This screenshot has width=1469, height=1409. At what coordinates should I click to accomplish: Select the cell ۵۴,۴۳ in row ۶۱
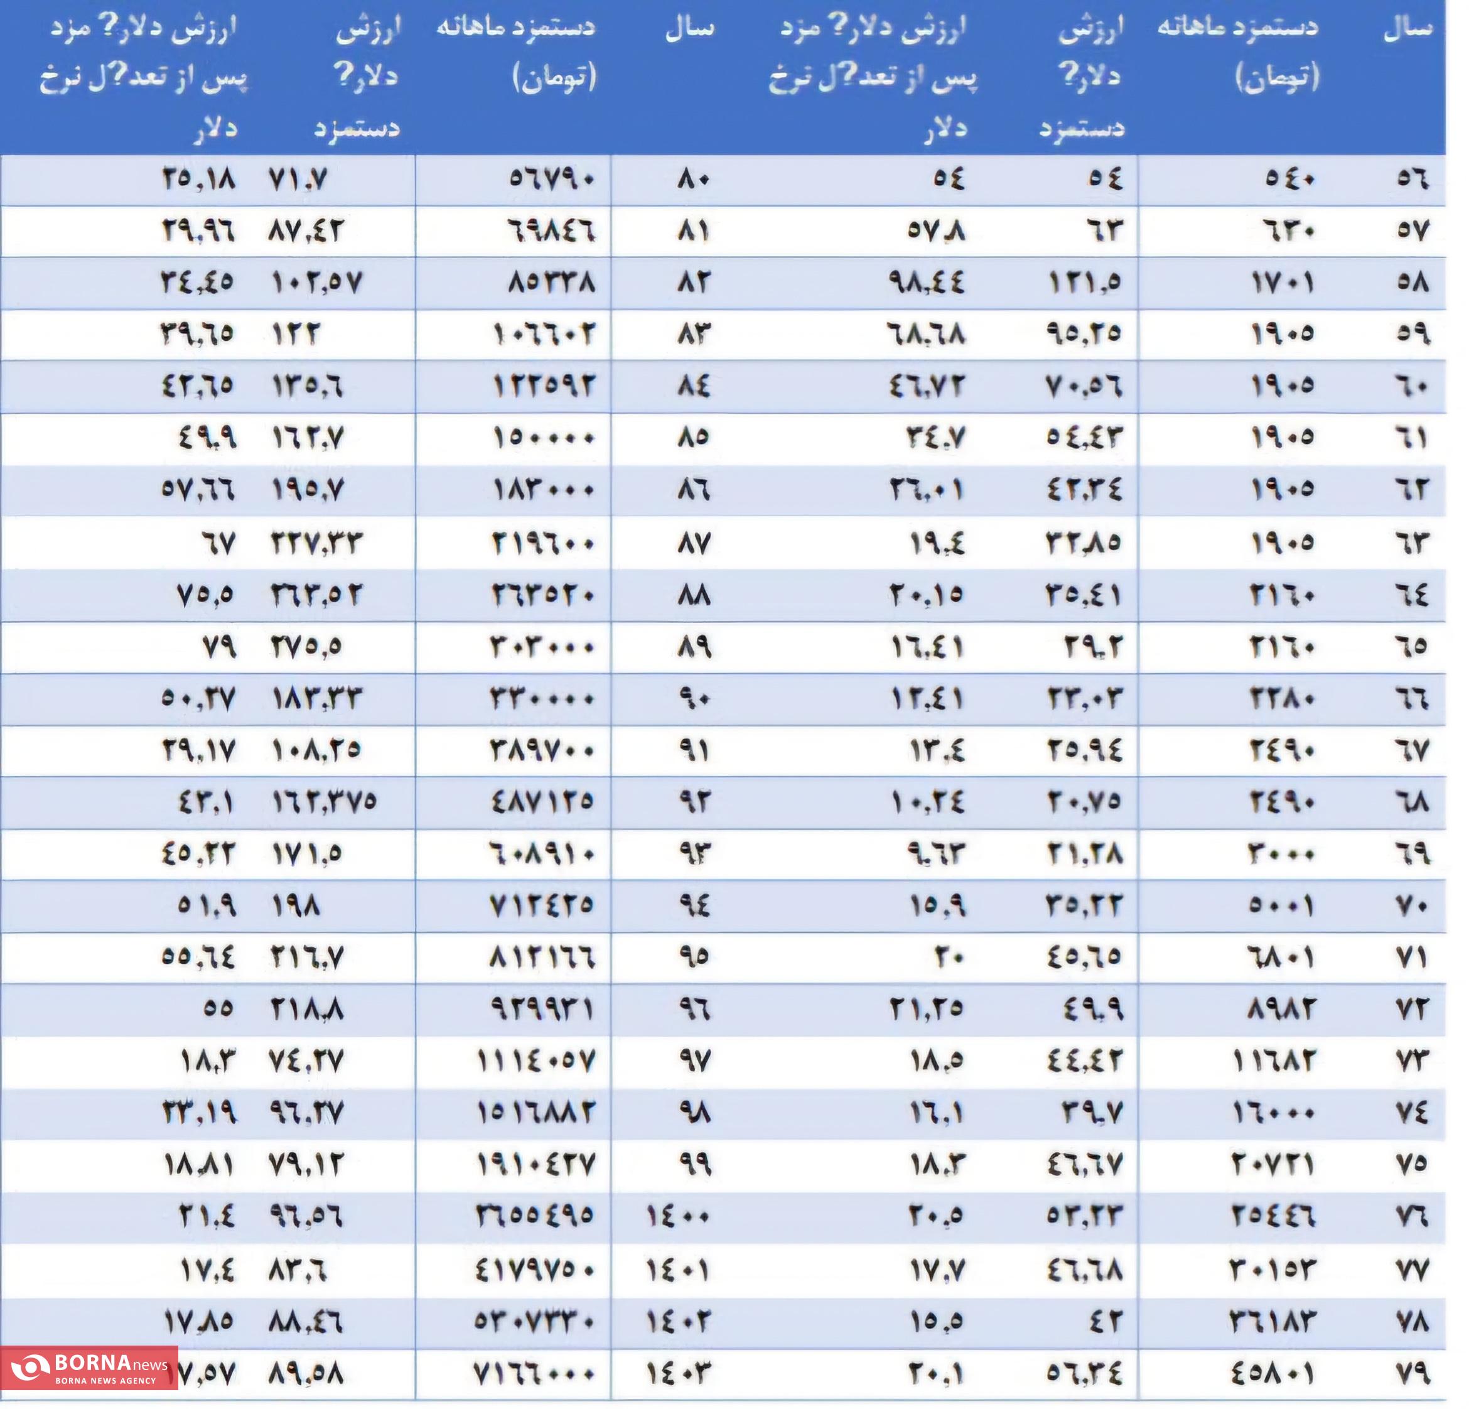point(1085,437)
